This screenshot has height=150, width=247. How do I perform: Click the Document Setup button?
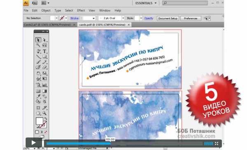point(168,18)
